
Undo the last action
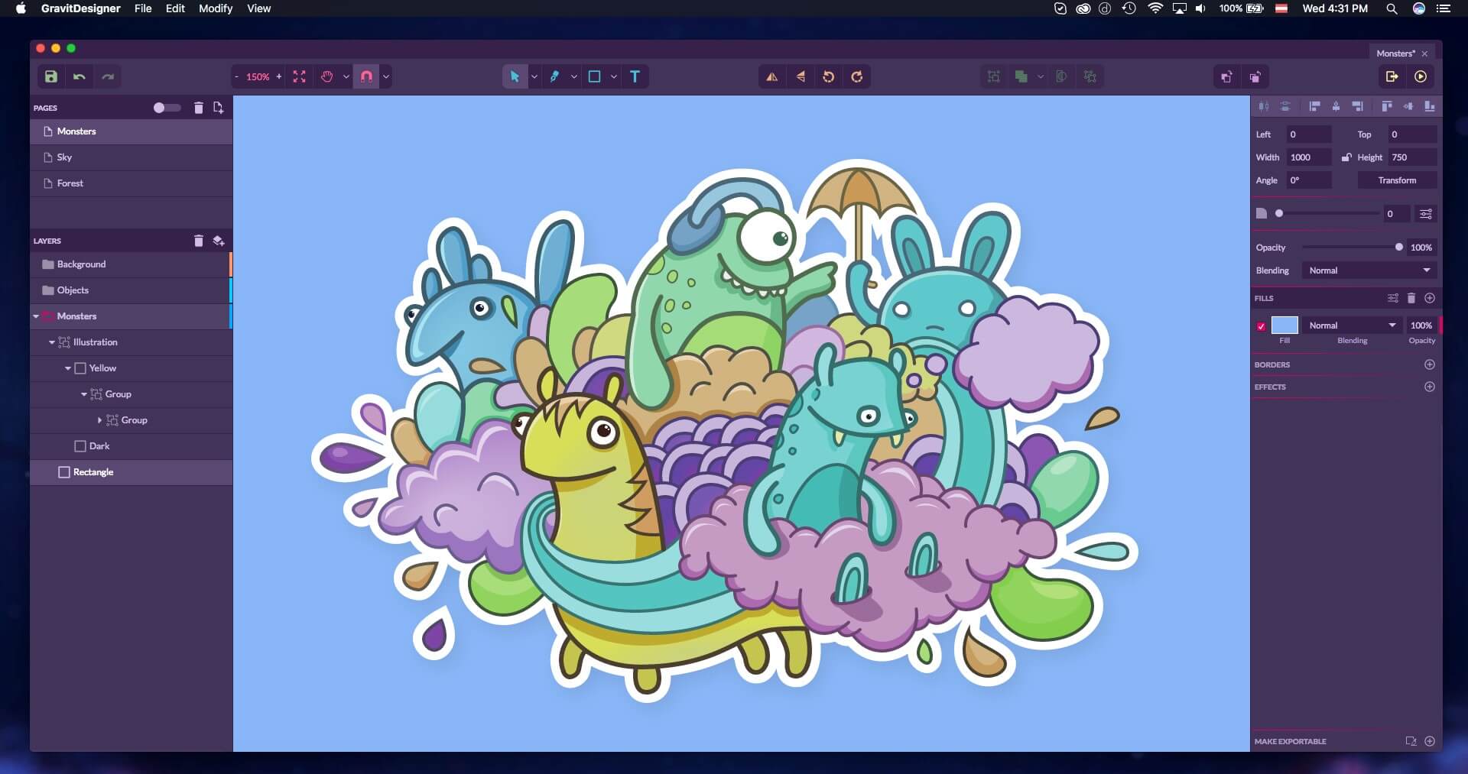(x=79, y=76)
